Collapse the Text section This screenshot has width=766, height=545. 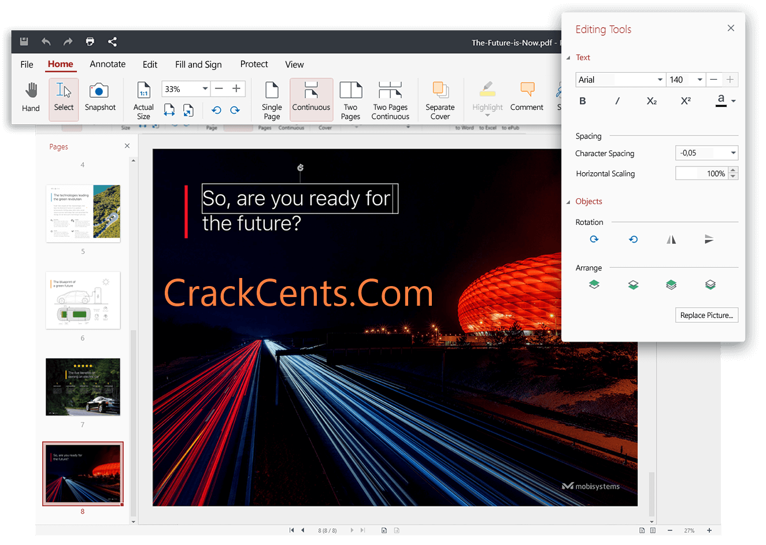pyautogui.click(x=568, y=58)
